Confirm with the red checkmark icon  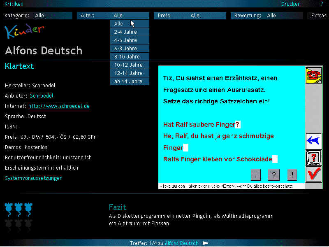point(314,174)
